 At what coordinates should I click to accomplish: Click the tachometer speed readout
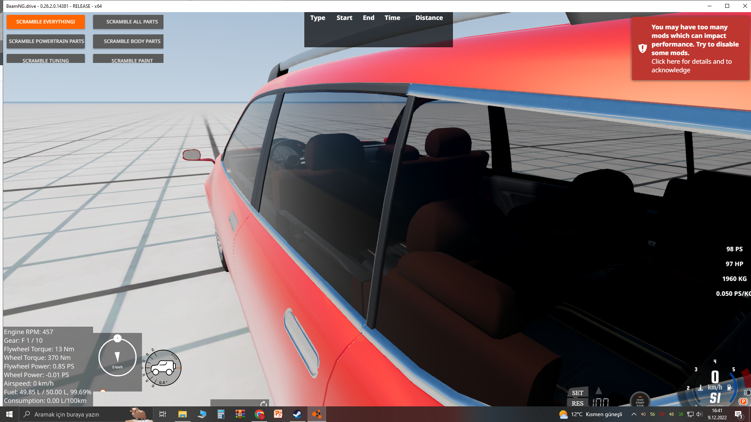[715, 377]
